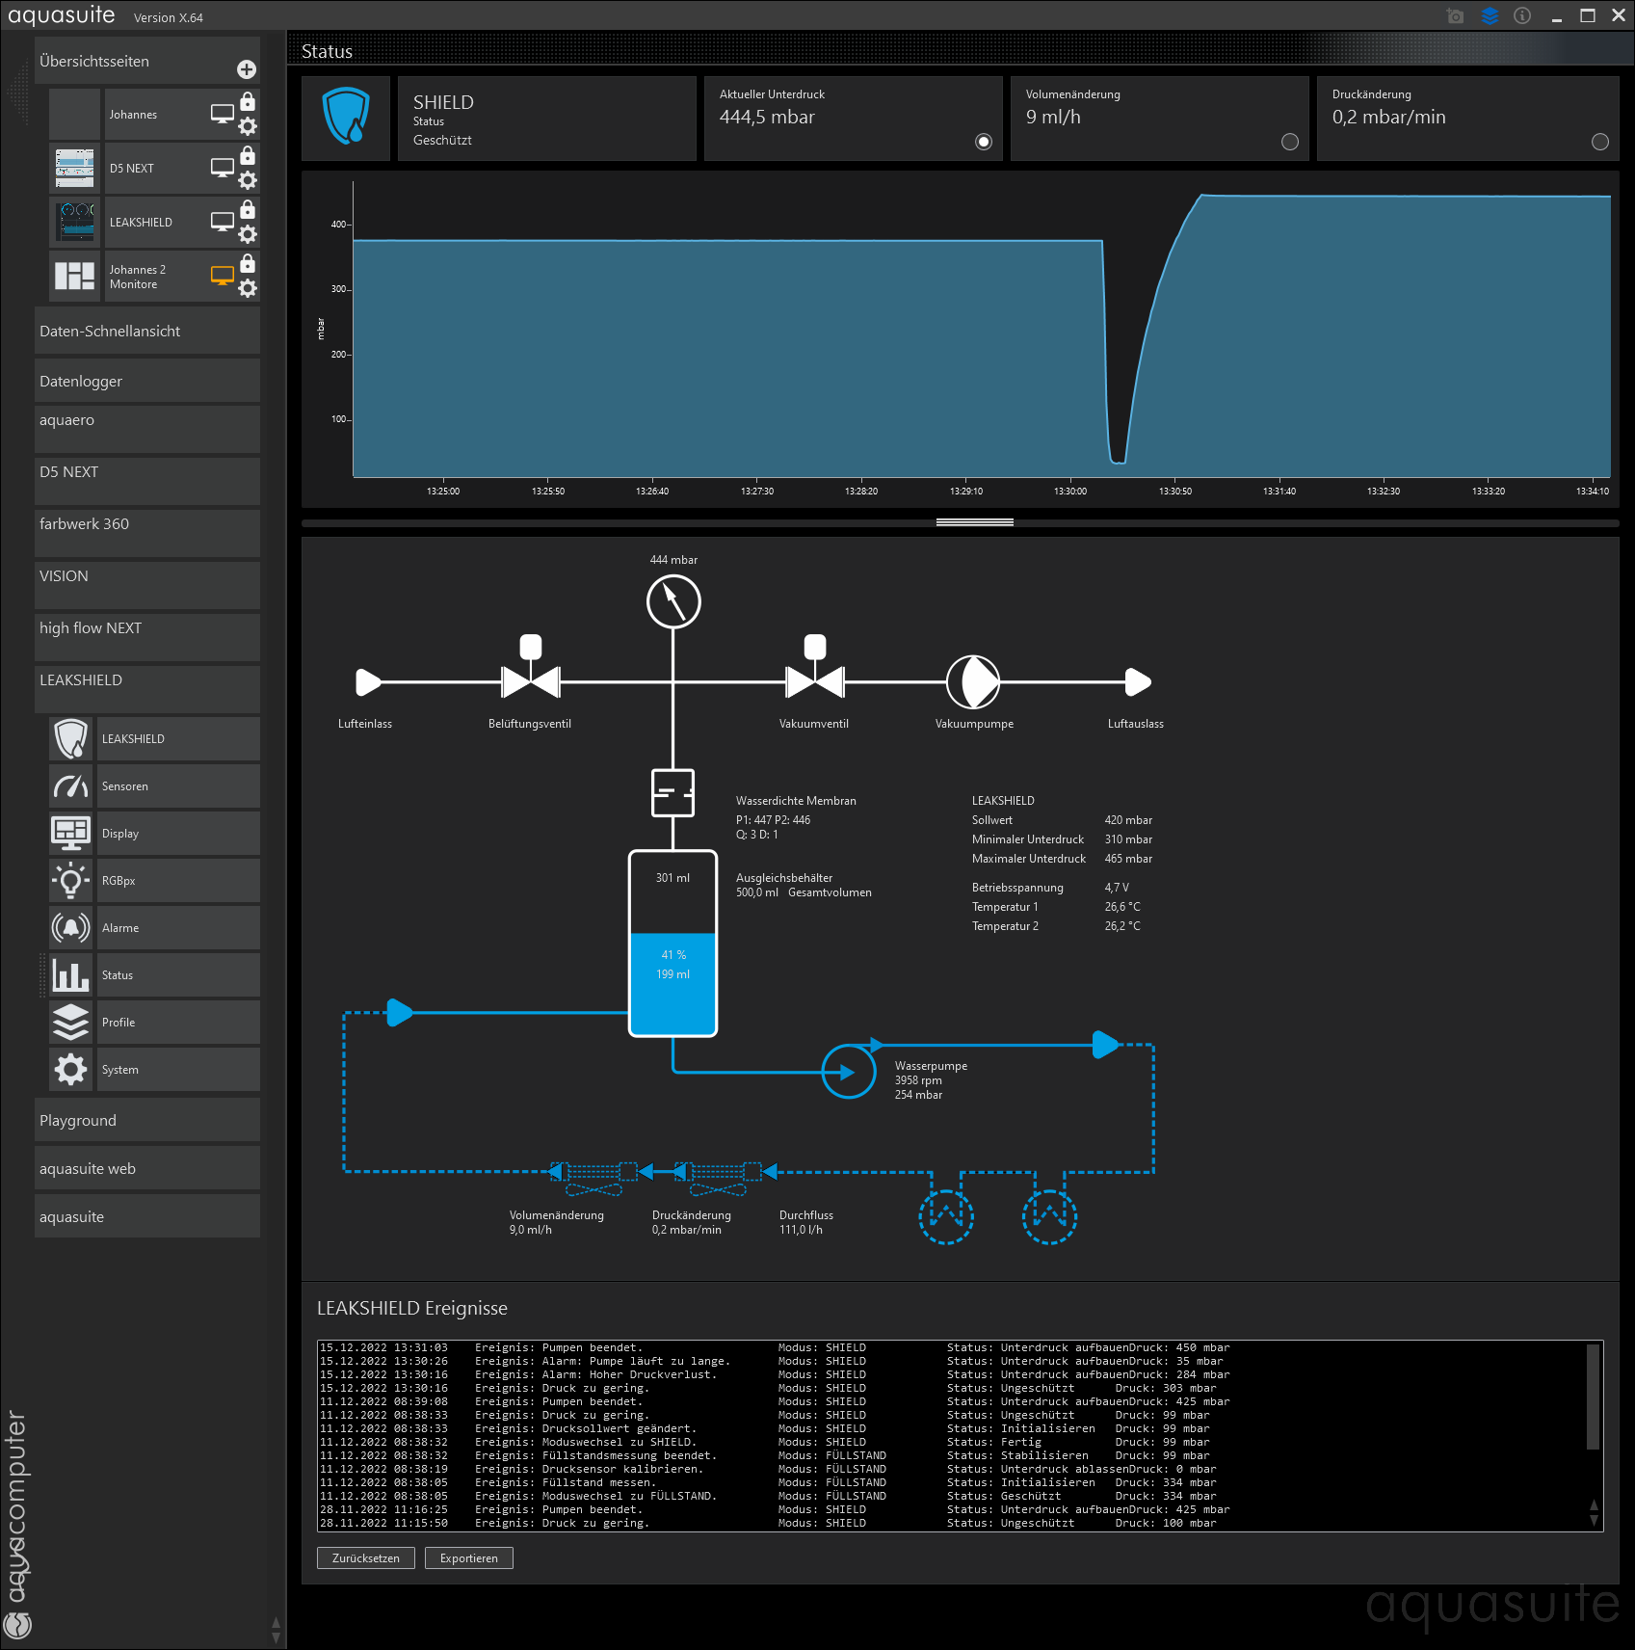This screenshot has height=1650, width=1635.
Task: Click the Sensoren gauge icon in sidebar
Action: [x=70, y=786]
